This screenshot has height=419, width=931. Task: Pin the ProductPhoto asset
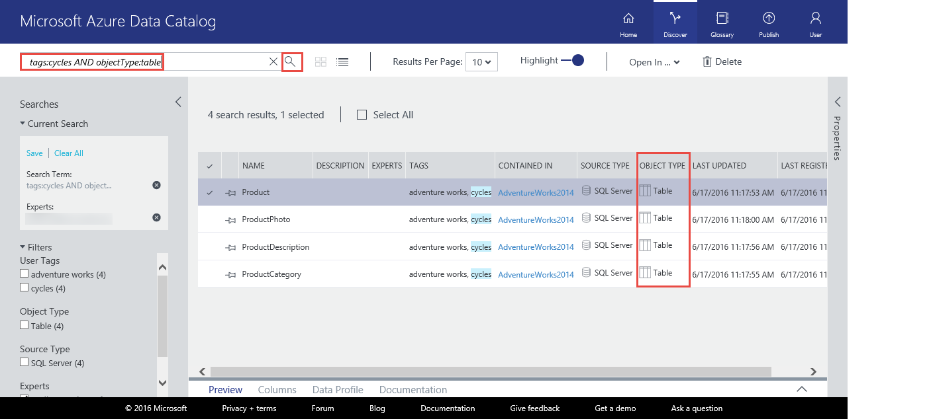pyautogui.click(x=230, y=220)
